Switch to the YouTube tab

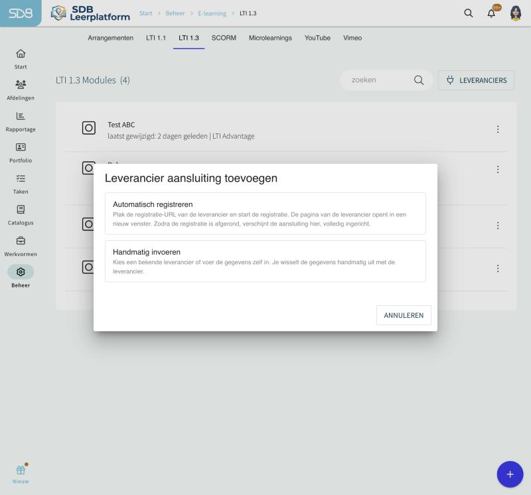click(317, 38)
